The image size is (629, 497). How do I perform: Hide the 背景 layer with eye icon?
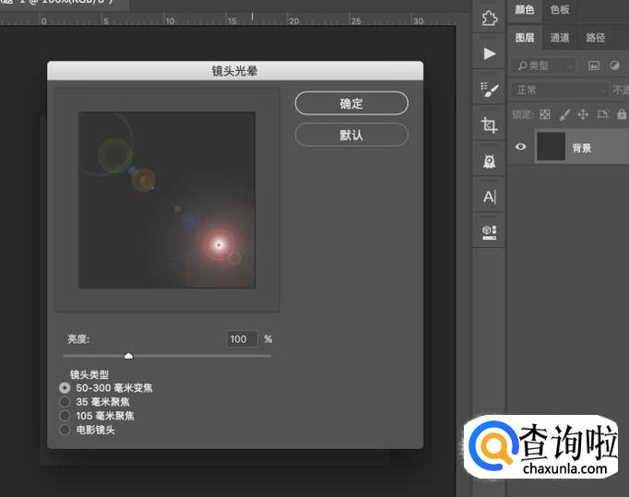521,147
